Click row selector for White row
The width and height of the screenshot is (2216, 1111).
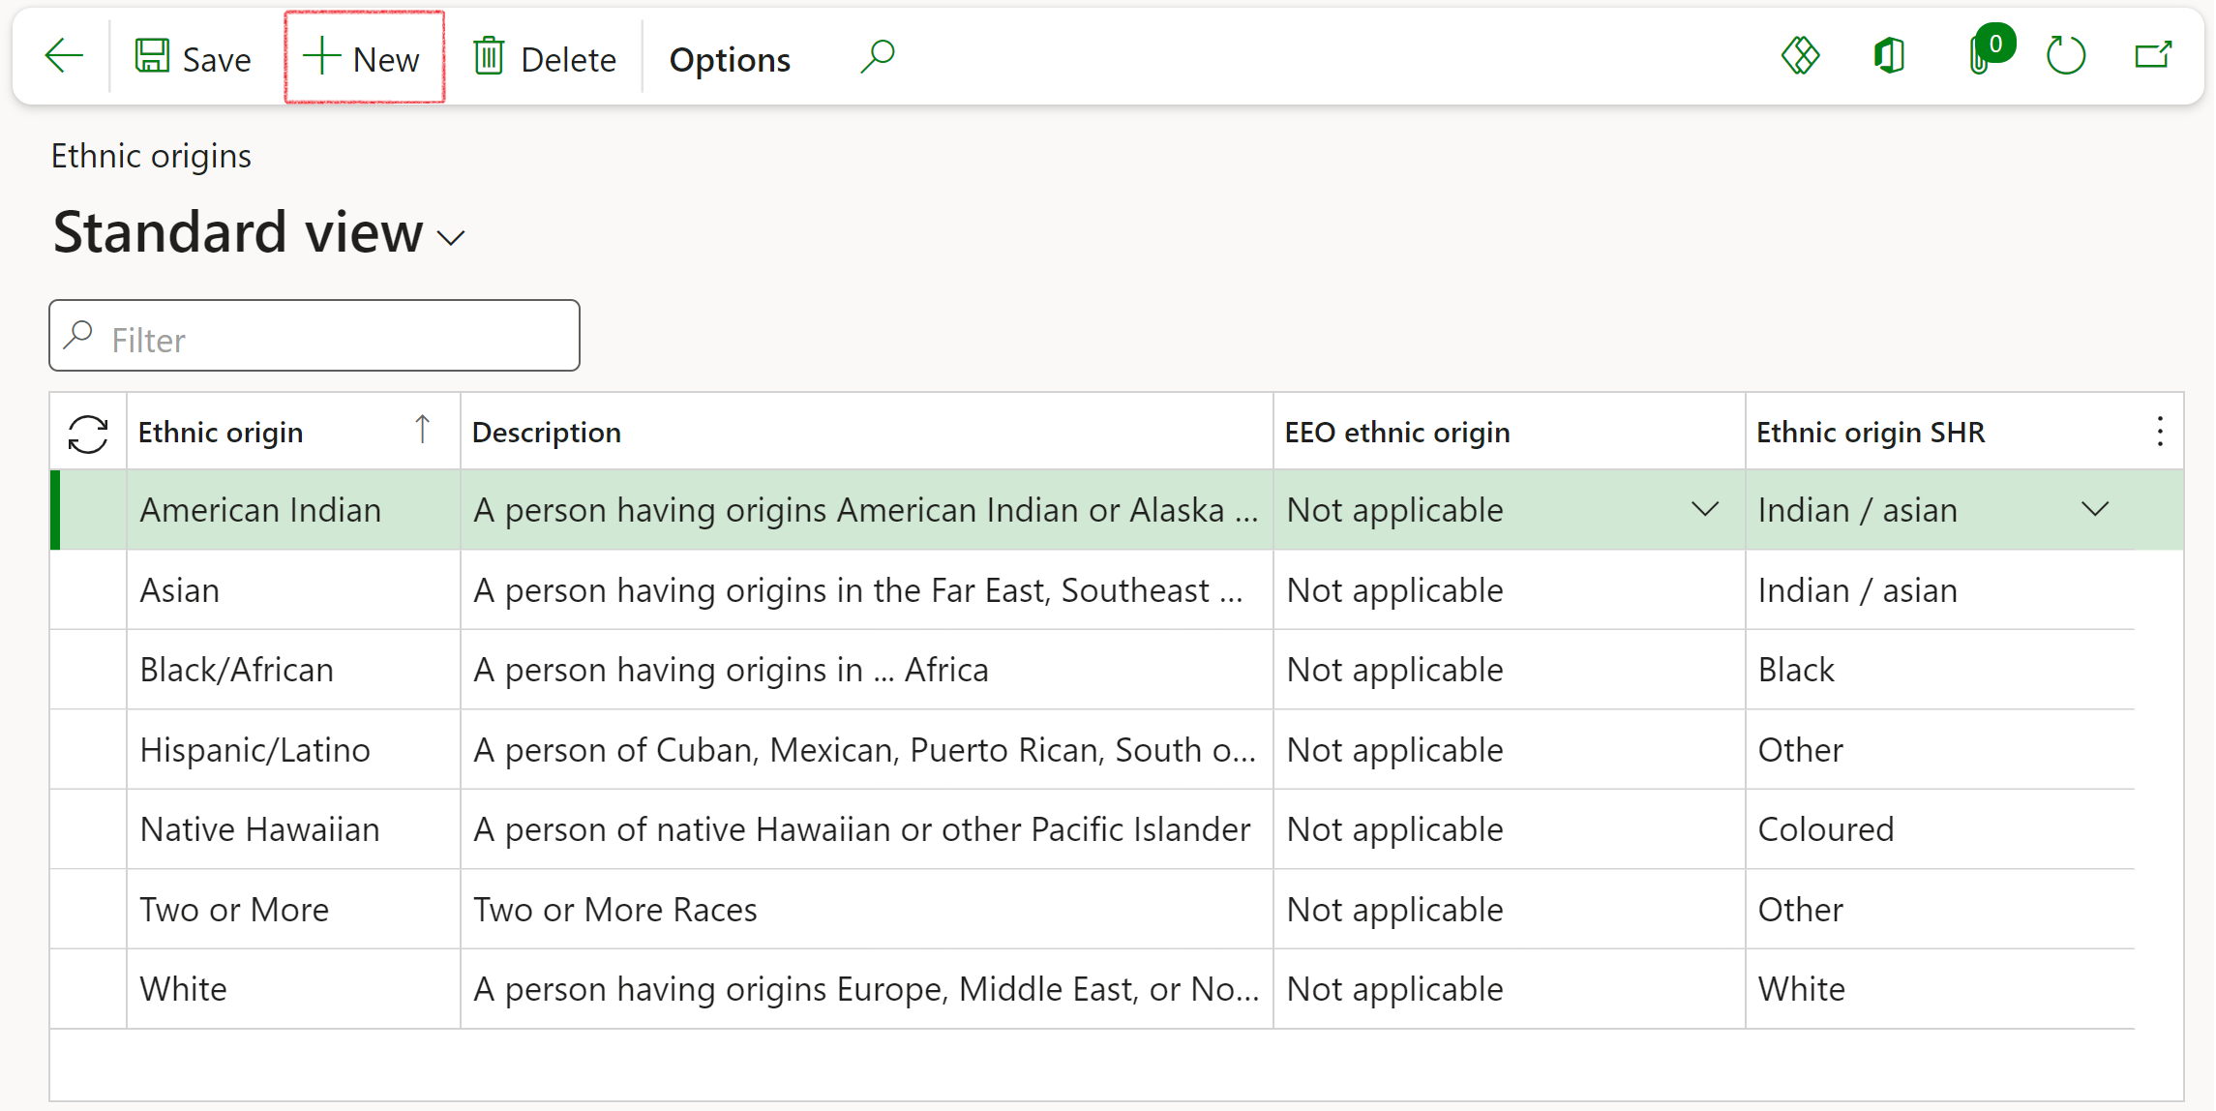click(88, 989)
